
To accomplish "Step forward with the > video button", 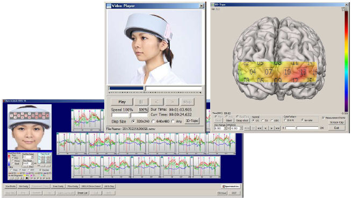I will point(172,102).
